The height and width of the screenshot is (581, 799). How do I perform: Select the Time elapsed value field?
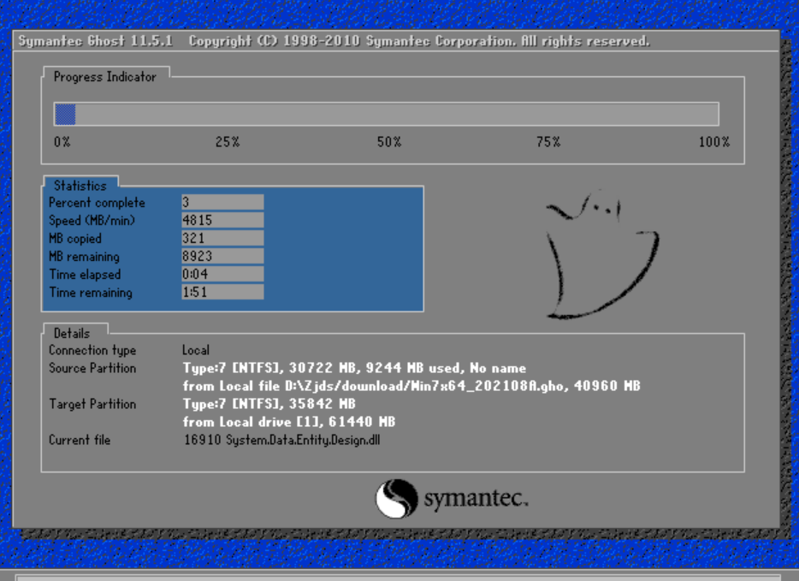[x=222, y=275]
